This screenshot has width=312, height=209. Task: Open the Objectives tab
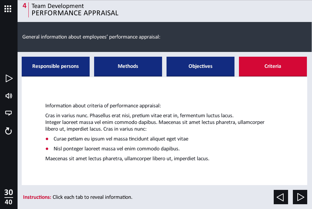click(x=200, y=66)
